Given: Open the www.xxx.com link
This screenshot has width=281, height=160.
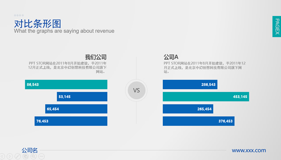Looking at the screenshot, I should 249,150.
